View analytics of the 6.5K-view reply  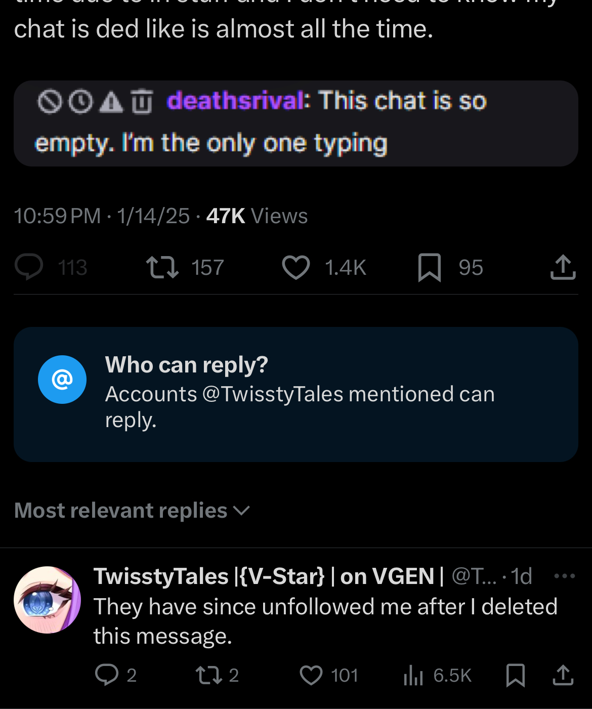(413, 675)
